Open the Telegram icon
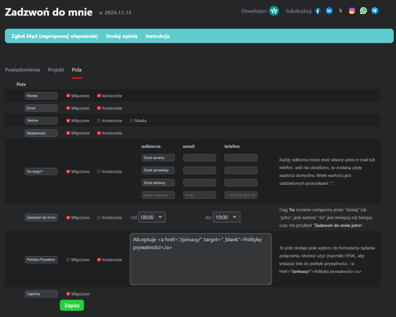This screenshot has height=317, width=396. point(375,11)
